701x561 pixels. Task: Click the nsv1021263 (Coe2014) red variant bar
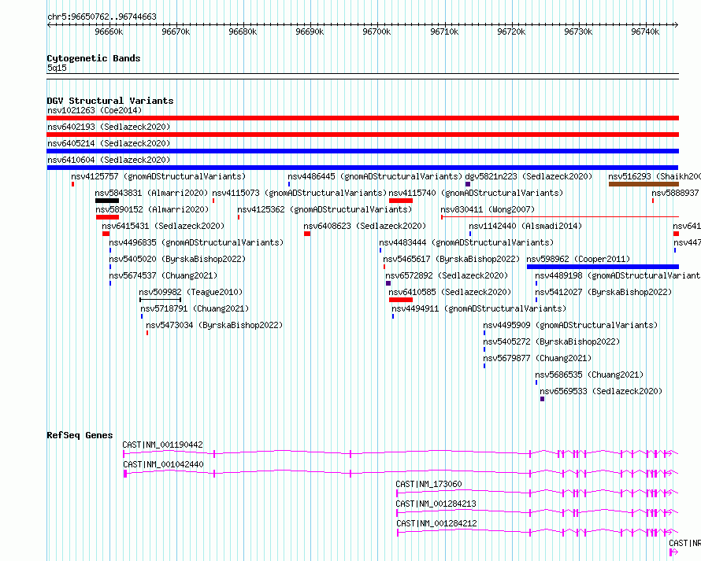point(362,118)
